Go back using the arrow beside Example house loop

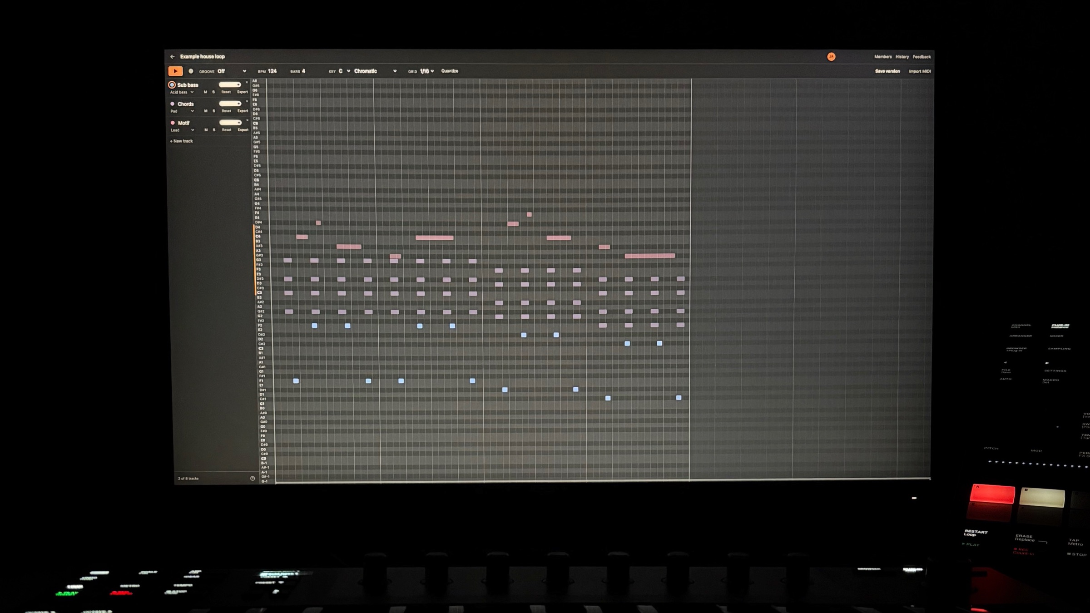pyautogui.click(x=172, y=57)
